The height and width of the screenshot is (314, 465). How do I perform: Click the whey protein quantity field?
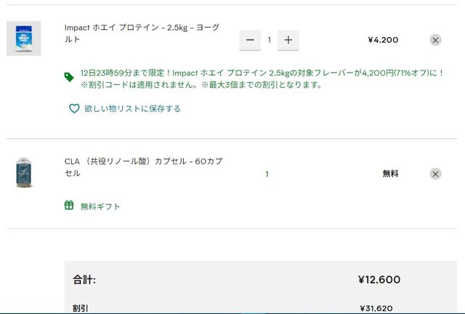pos(269,40)
